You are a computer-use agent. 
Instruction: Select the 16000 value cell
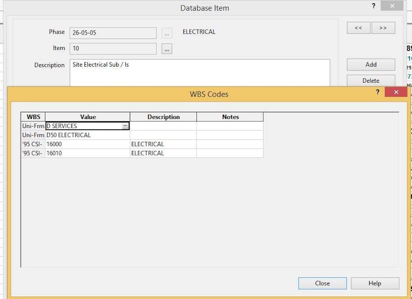pyautogui.click(x=88, y=144)
